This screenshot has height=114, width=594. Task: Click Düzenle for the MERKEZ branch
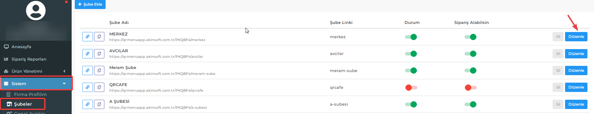tap(576, 37)
